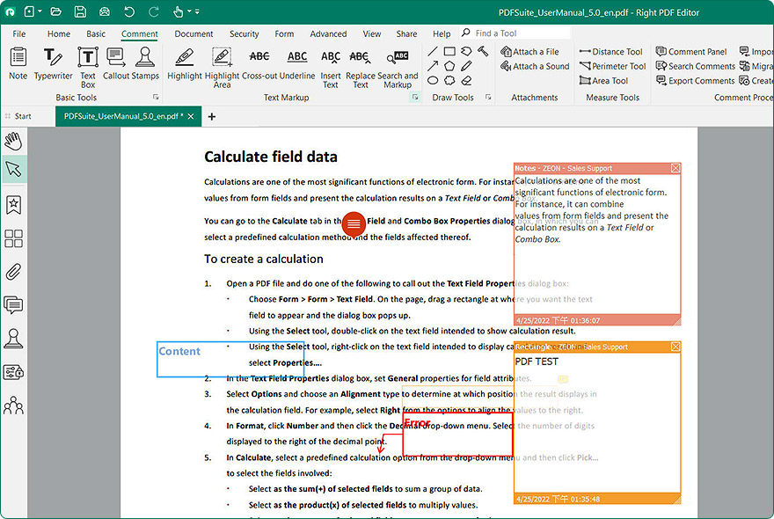Screen dimensions: 774x519
Task: Click the Redo arrow
Action: tap(154, 11)
